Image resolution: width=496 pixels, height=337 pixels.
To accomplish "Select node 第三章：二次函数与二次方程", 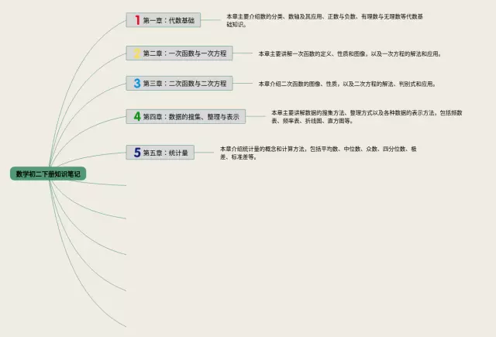I will [179, 83].
